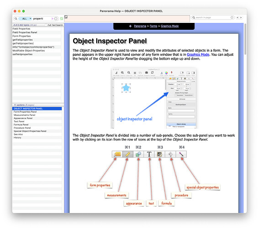
Task: Click the magnifier icon in topic search
Action: click(16, 19)
